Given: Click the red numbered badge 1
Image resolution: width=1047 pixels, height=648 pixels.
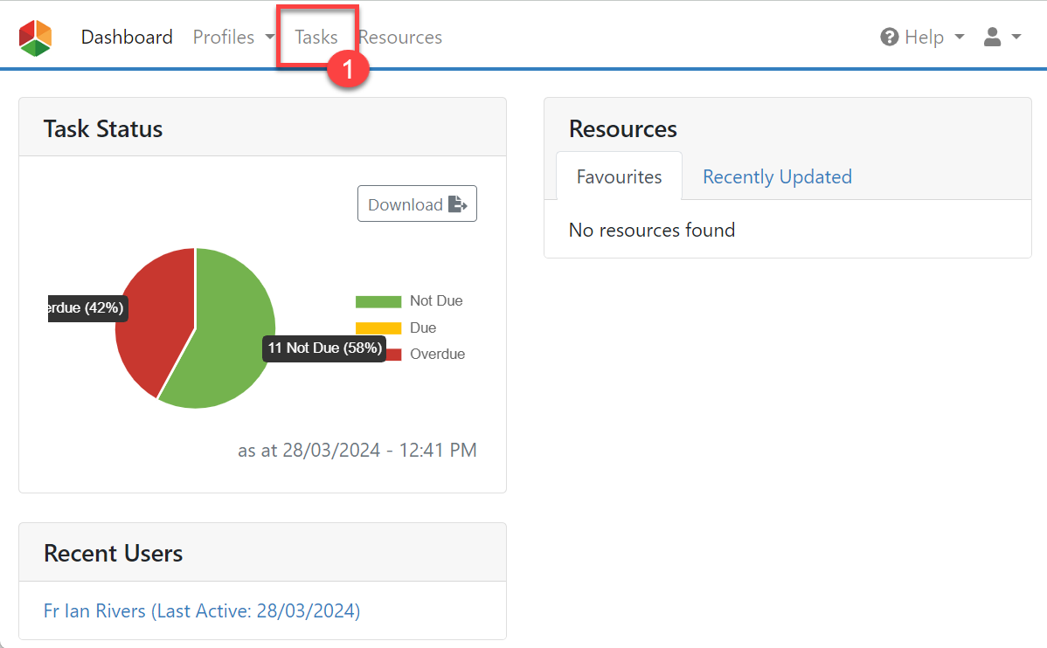Looking at the screenshot, I should [x=348, y=70].
